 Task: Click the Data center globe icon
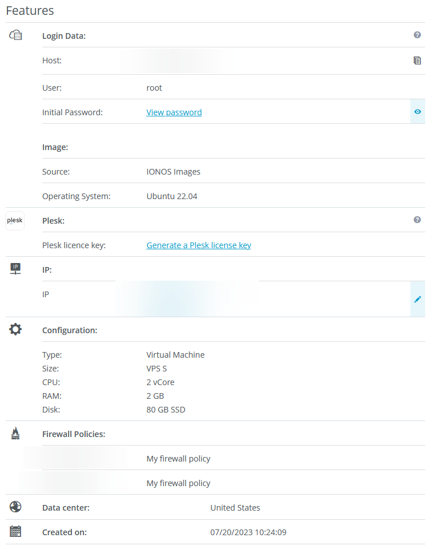coord(15,507)
